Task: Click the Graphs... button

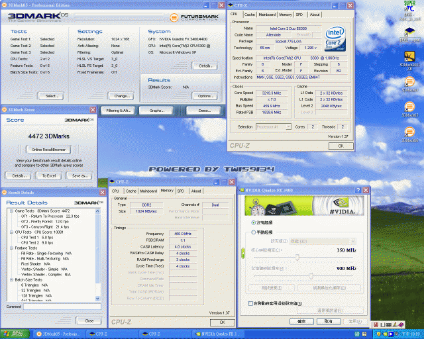Action: point(156,111)
